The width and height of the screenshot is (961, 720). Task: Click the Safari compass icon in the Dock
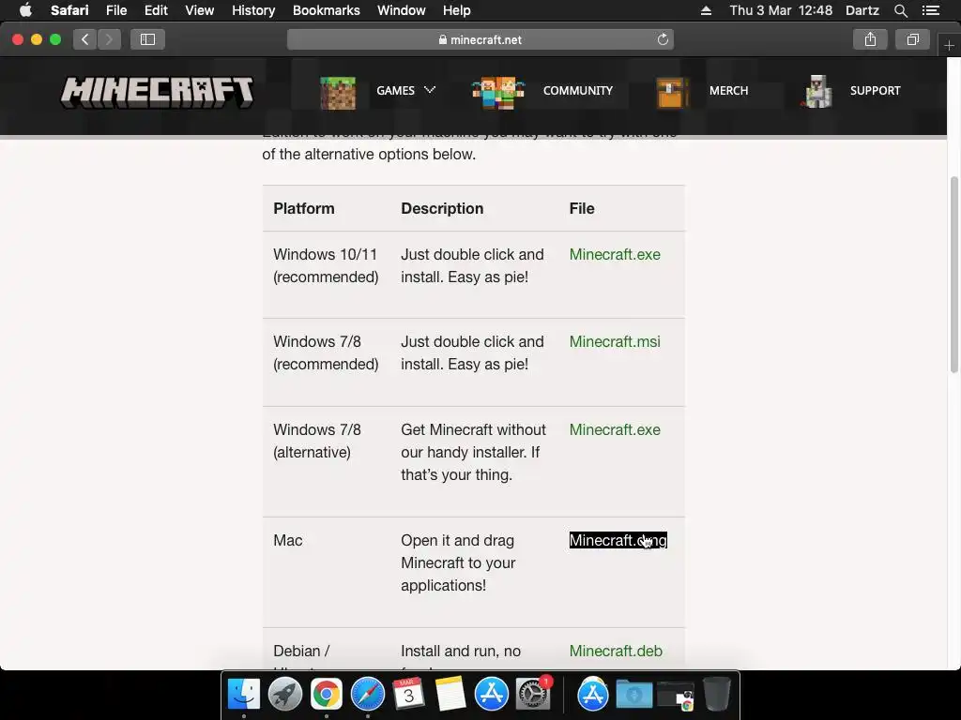[367, 695]
